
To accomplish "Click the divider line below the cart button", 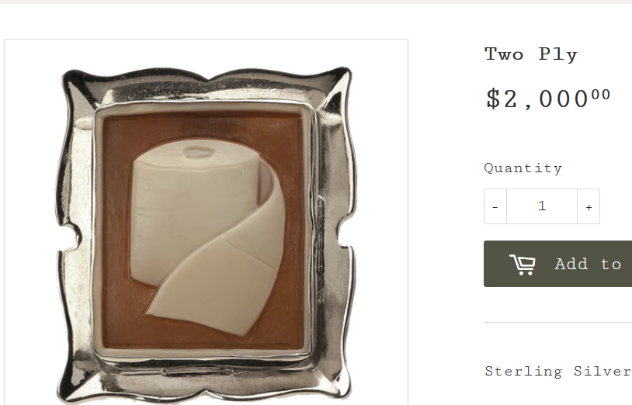I will [557, 322].
